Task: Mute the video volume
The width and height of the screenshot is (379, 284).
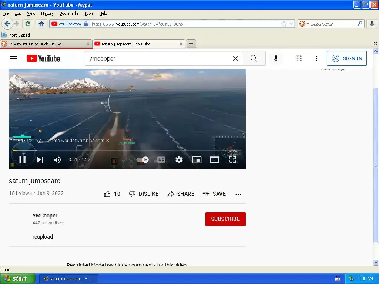Action: tap(57, 160)
